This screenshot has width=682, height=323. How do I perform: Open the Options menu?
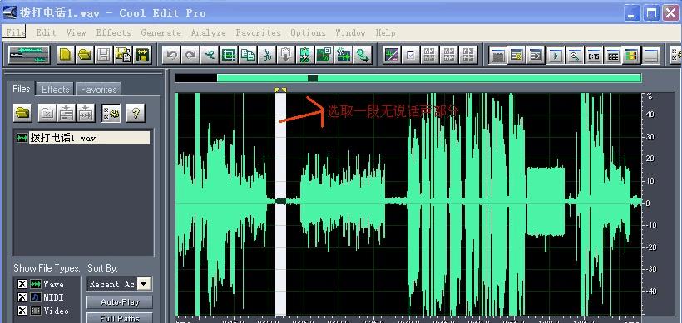coord(308,32)
